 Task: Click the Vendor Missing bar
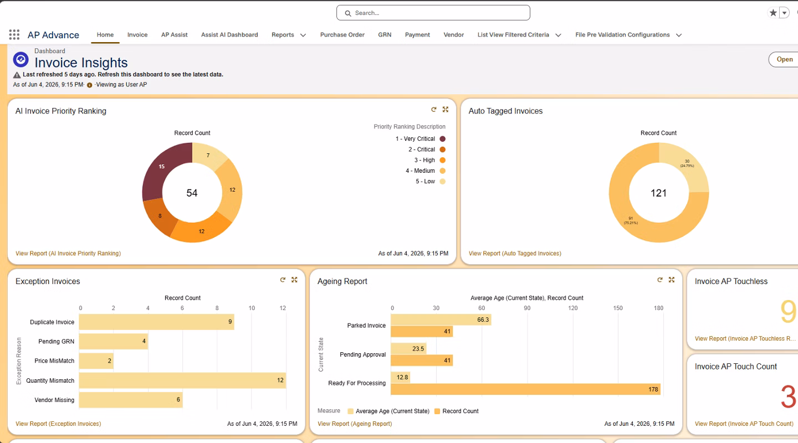click(131, 400)
